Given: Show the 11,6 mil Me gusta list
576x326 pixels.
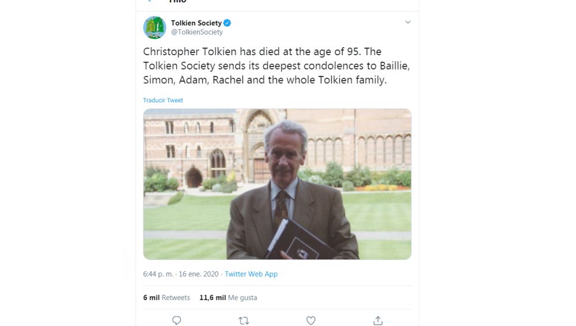Looking at the screenshot, I should (228, 298).
